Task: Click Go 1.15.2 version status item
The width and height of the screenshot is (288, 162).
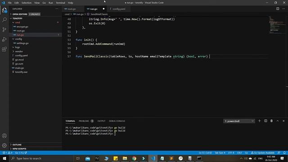Action: [x=21, y=153]
